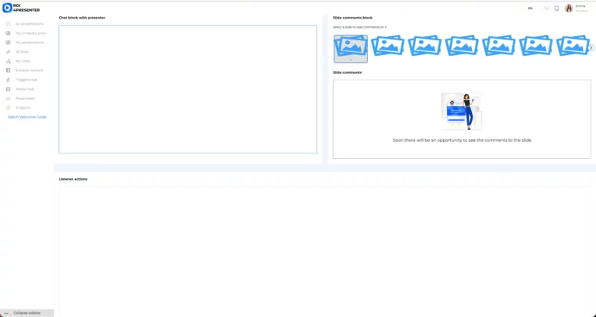
Task: Select the second slide thumbnail
Action: (x=387, y=46)
